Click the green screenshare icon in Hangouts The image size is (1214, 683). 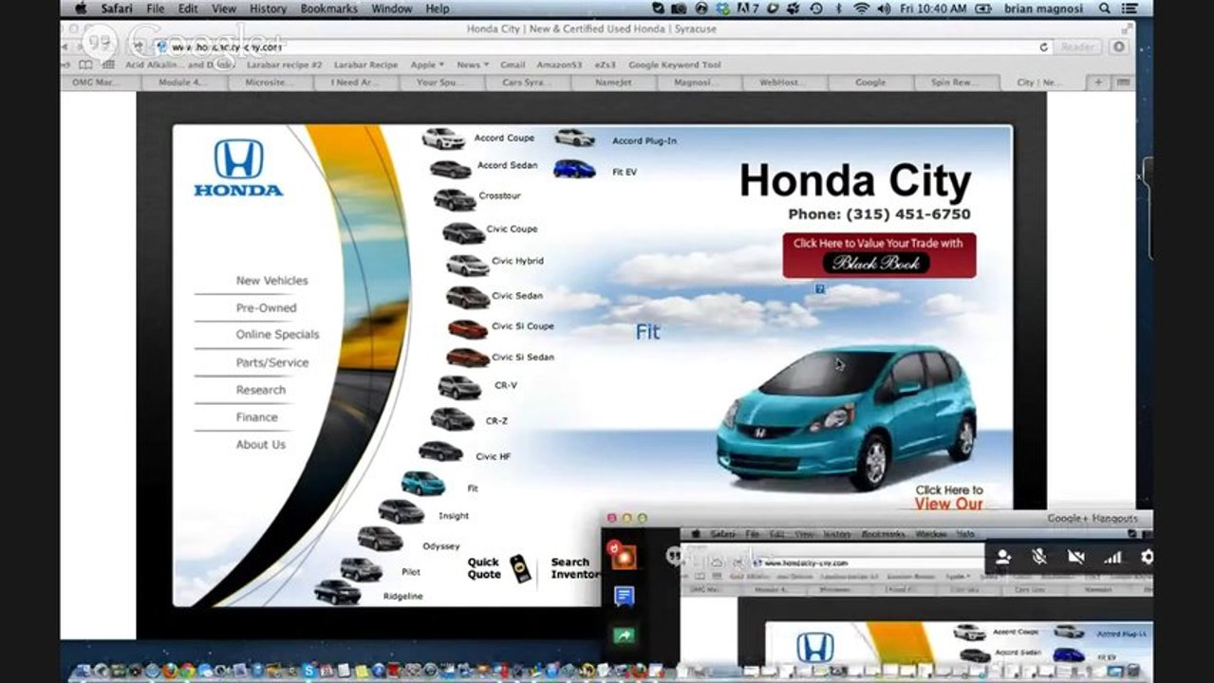pos(624,636)
